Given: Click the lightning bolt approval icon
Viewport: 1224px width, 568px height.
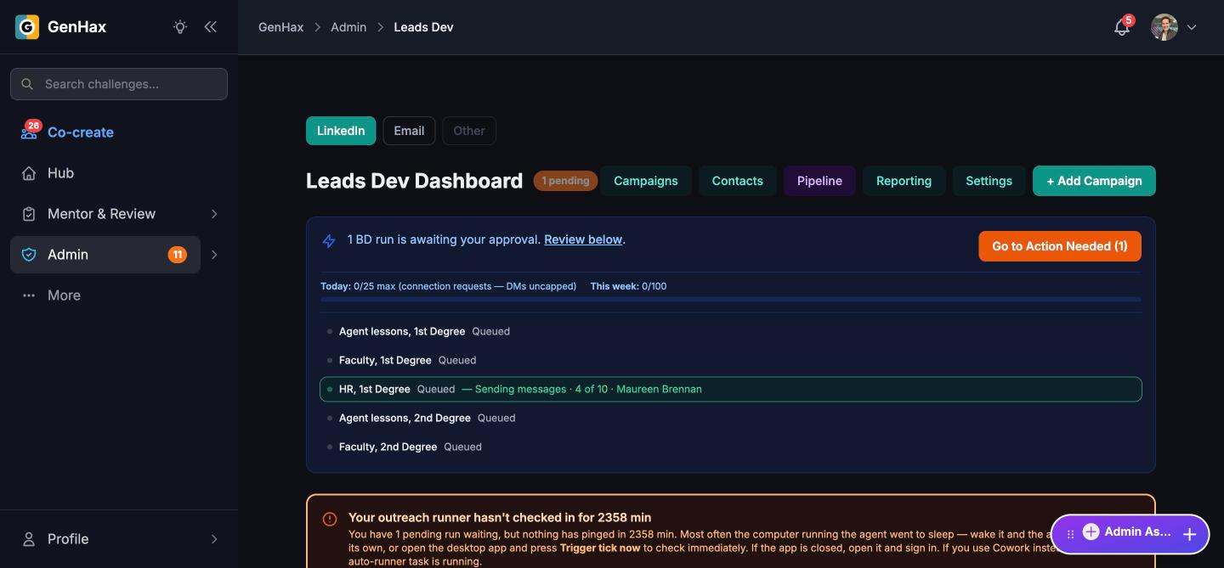Looking at the screenshot, I should point(329,241).
